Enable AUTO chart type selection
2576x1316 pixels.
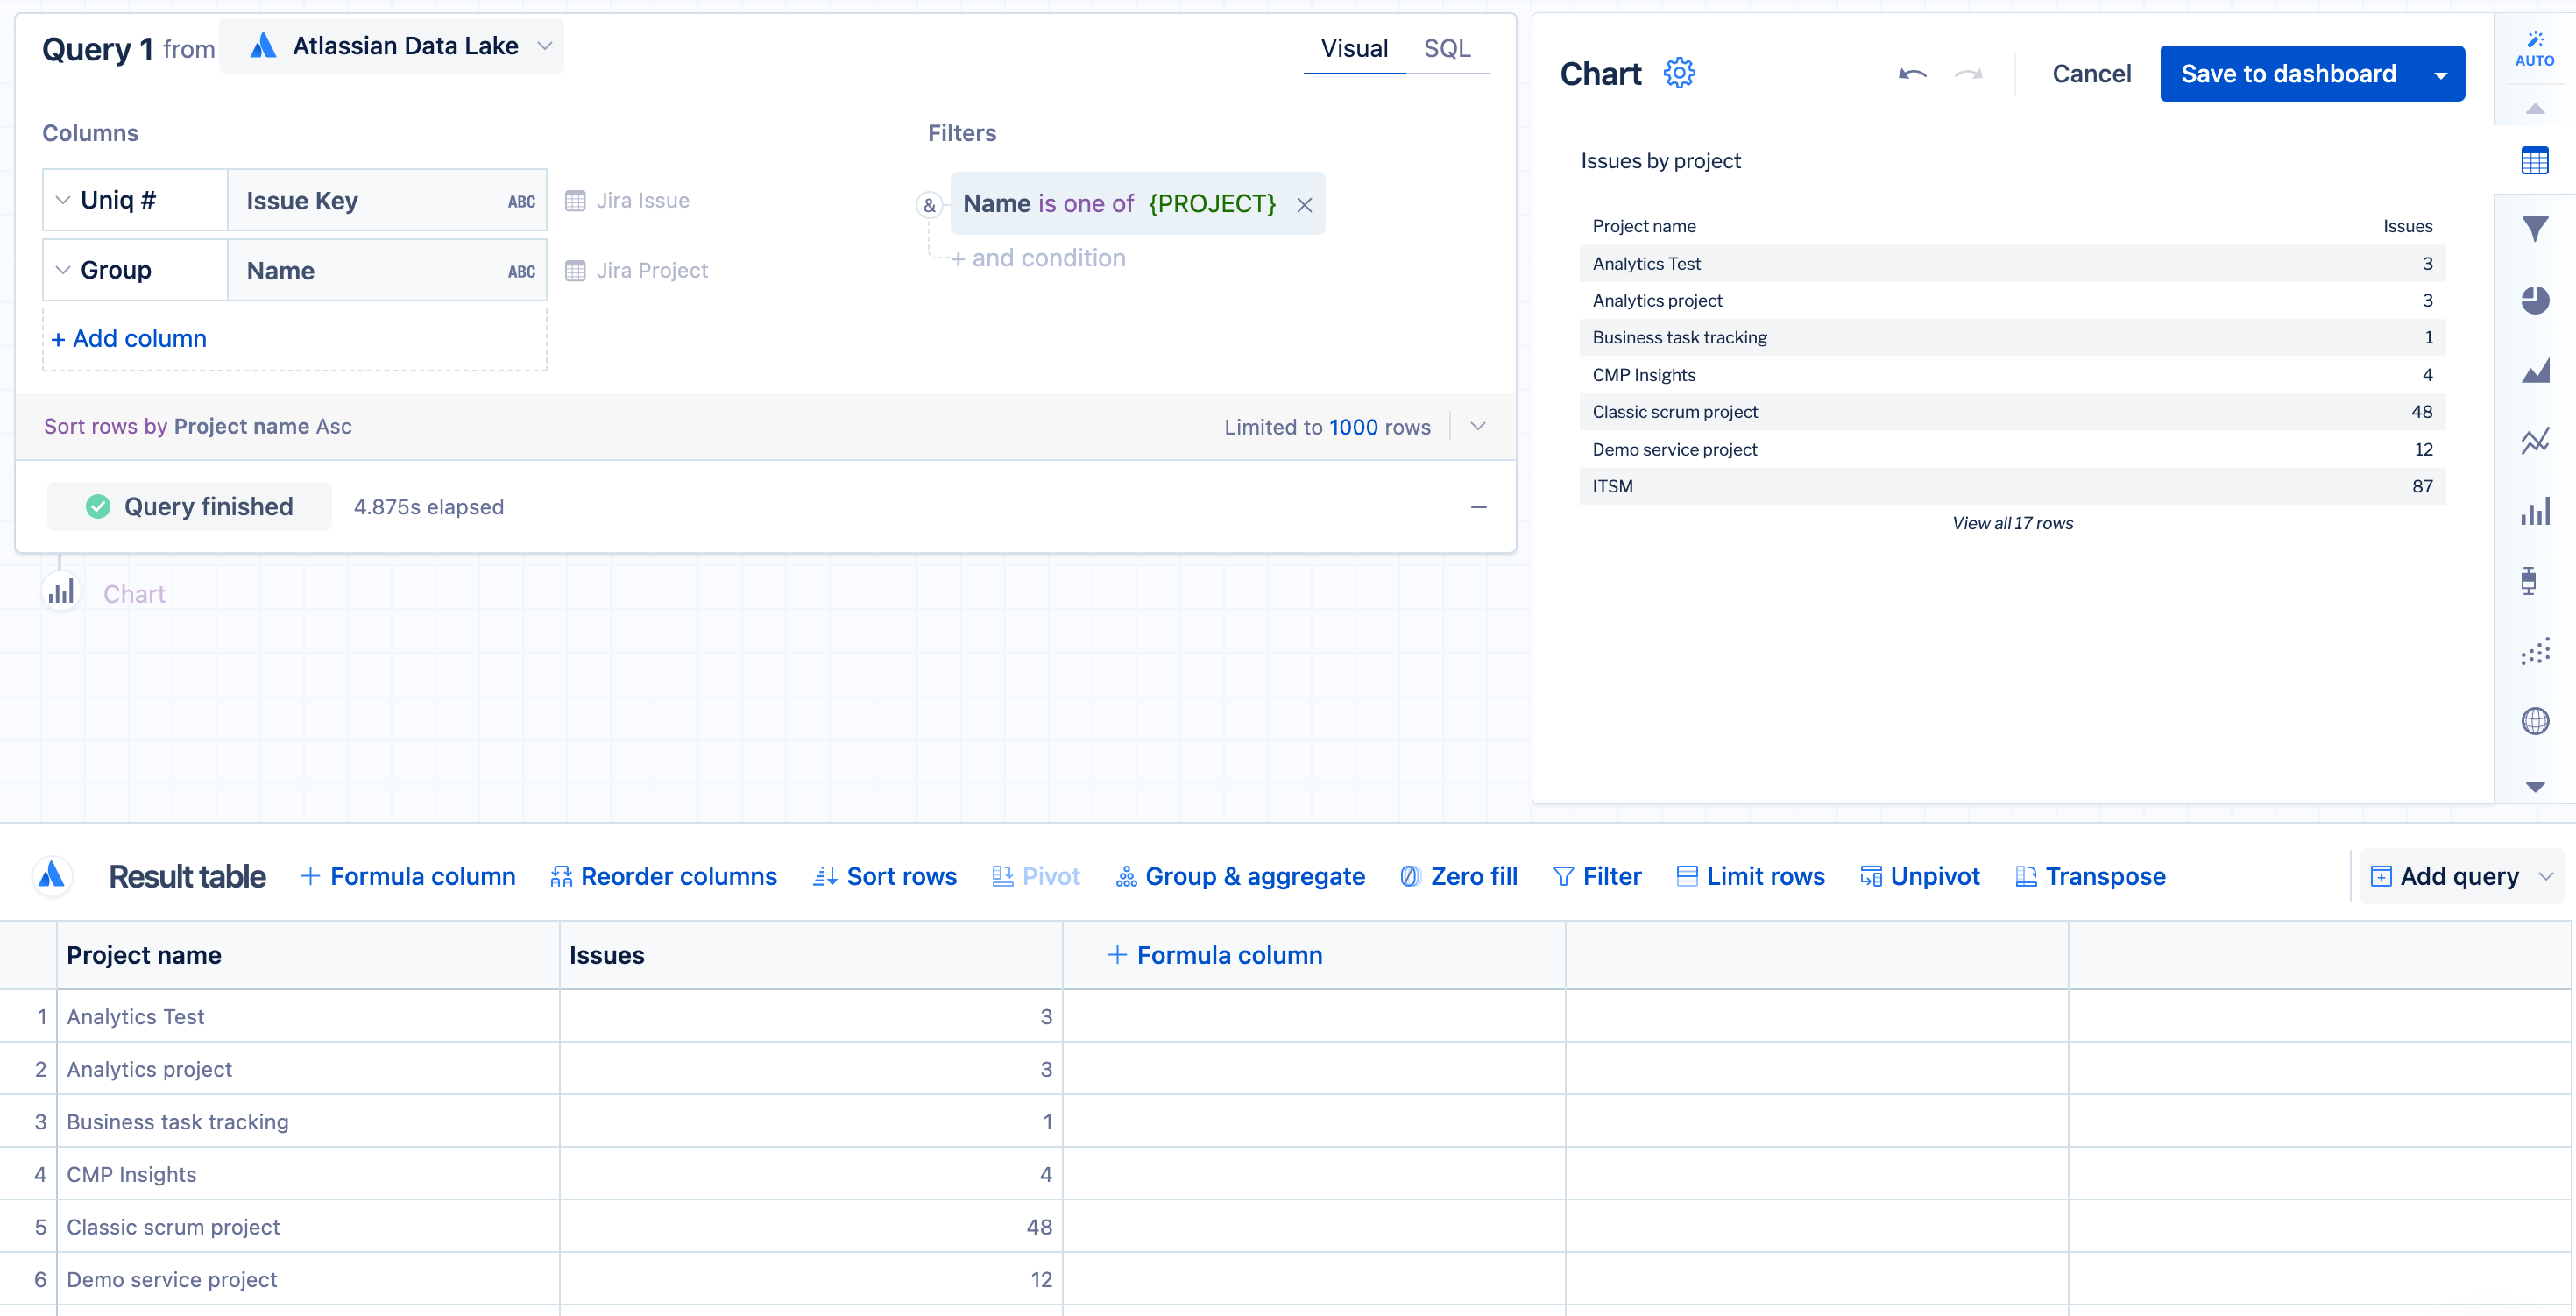[x=2534, y=48]
